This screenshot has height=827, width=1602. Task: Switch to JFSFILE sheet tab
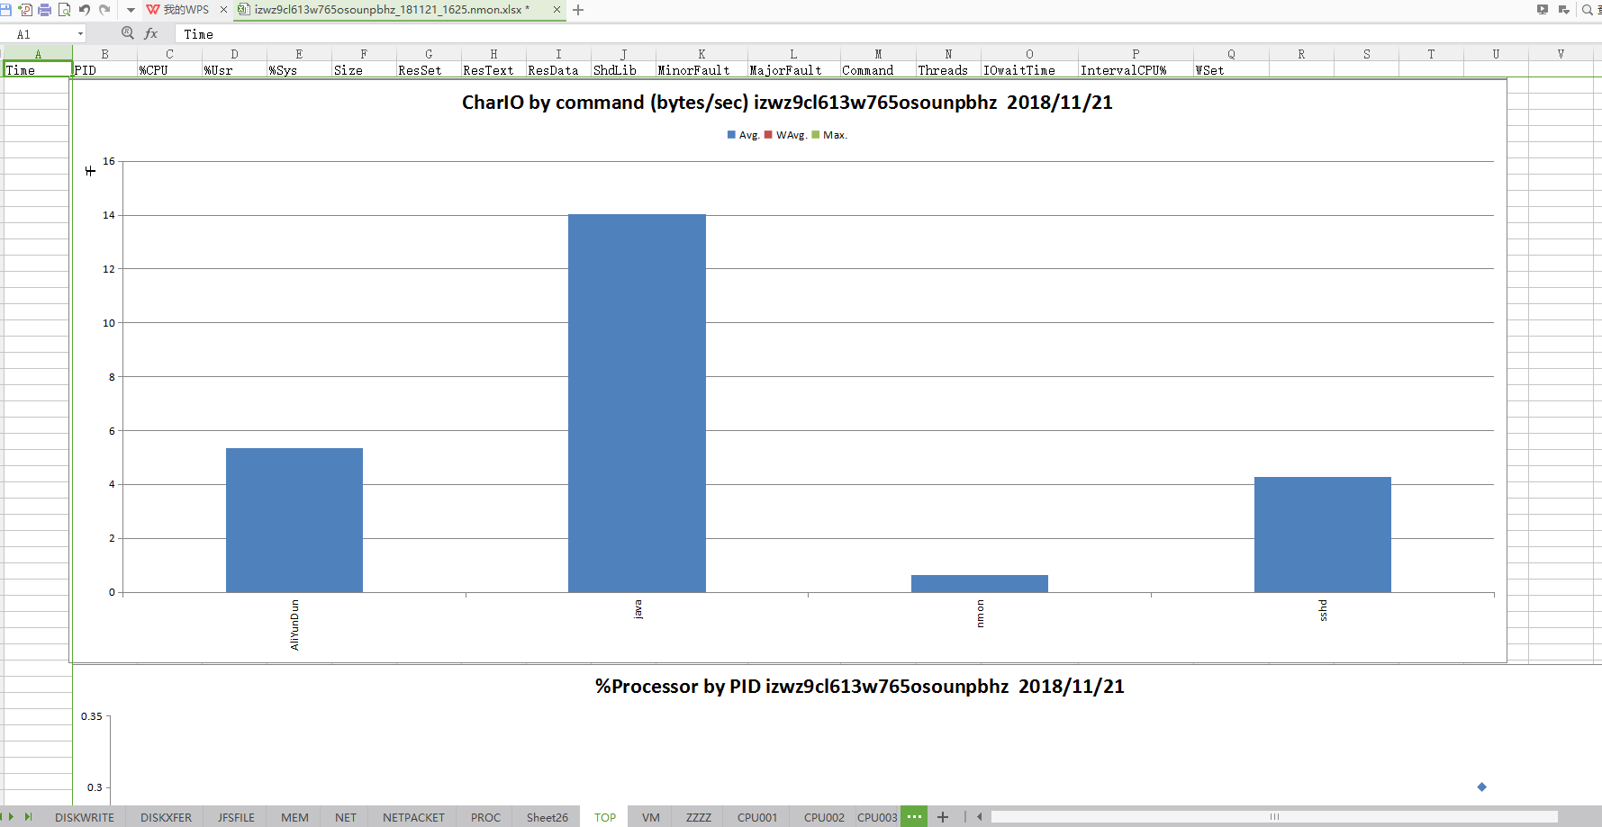click(236, 817)
